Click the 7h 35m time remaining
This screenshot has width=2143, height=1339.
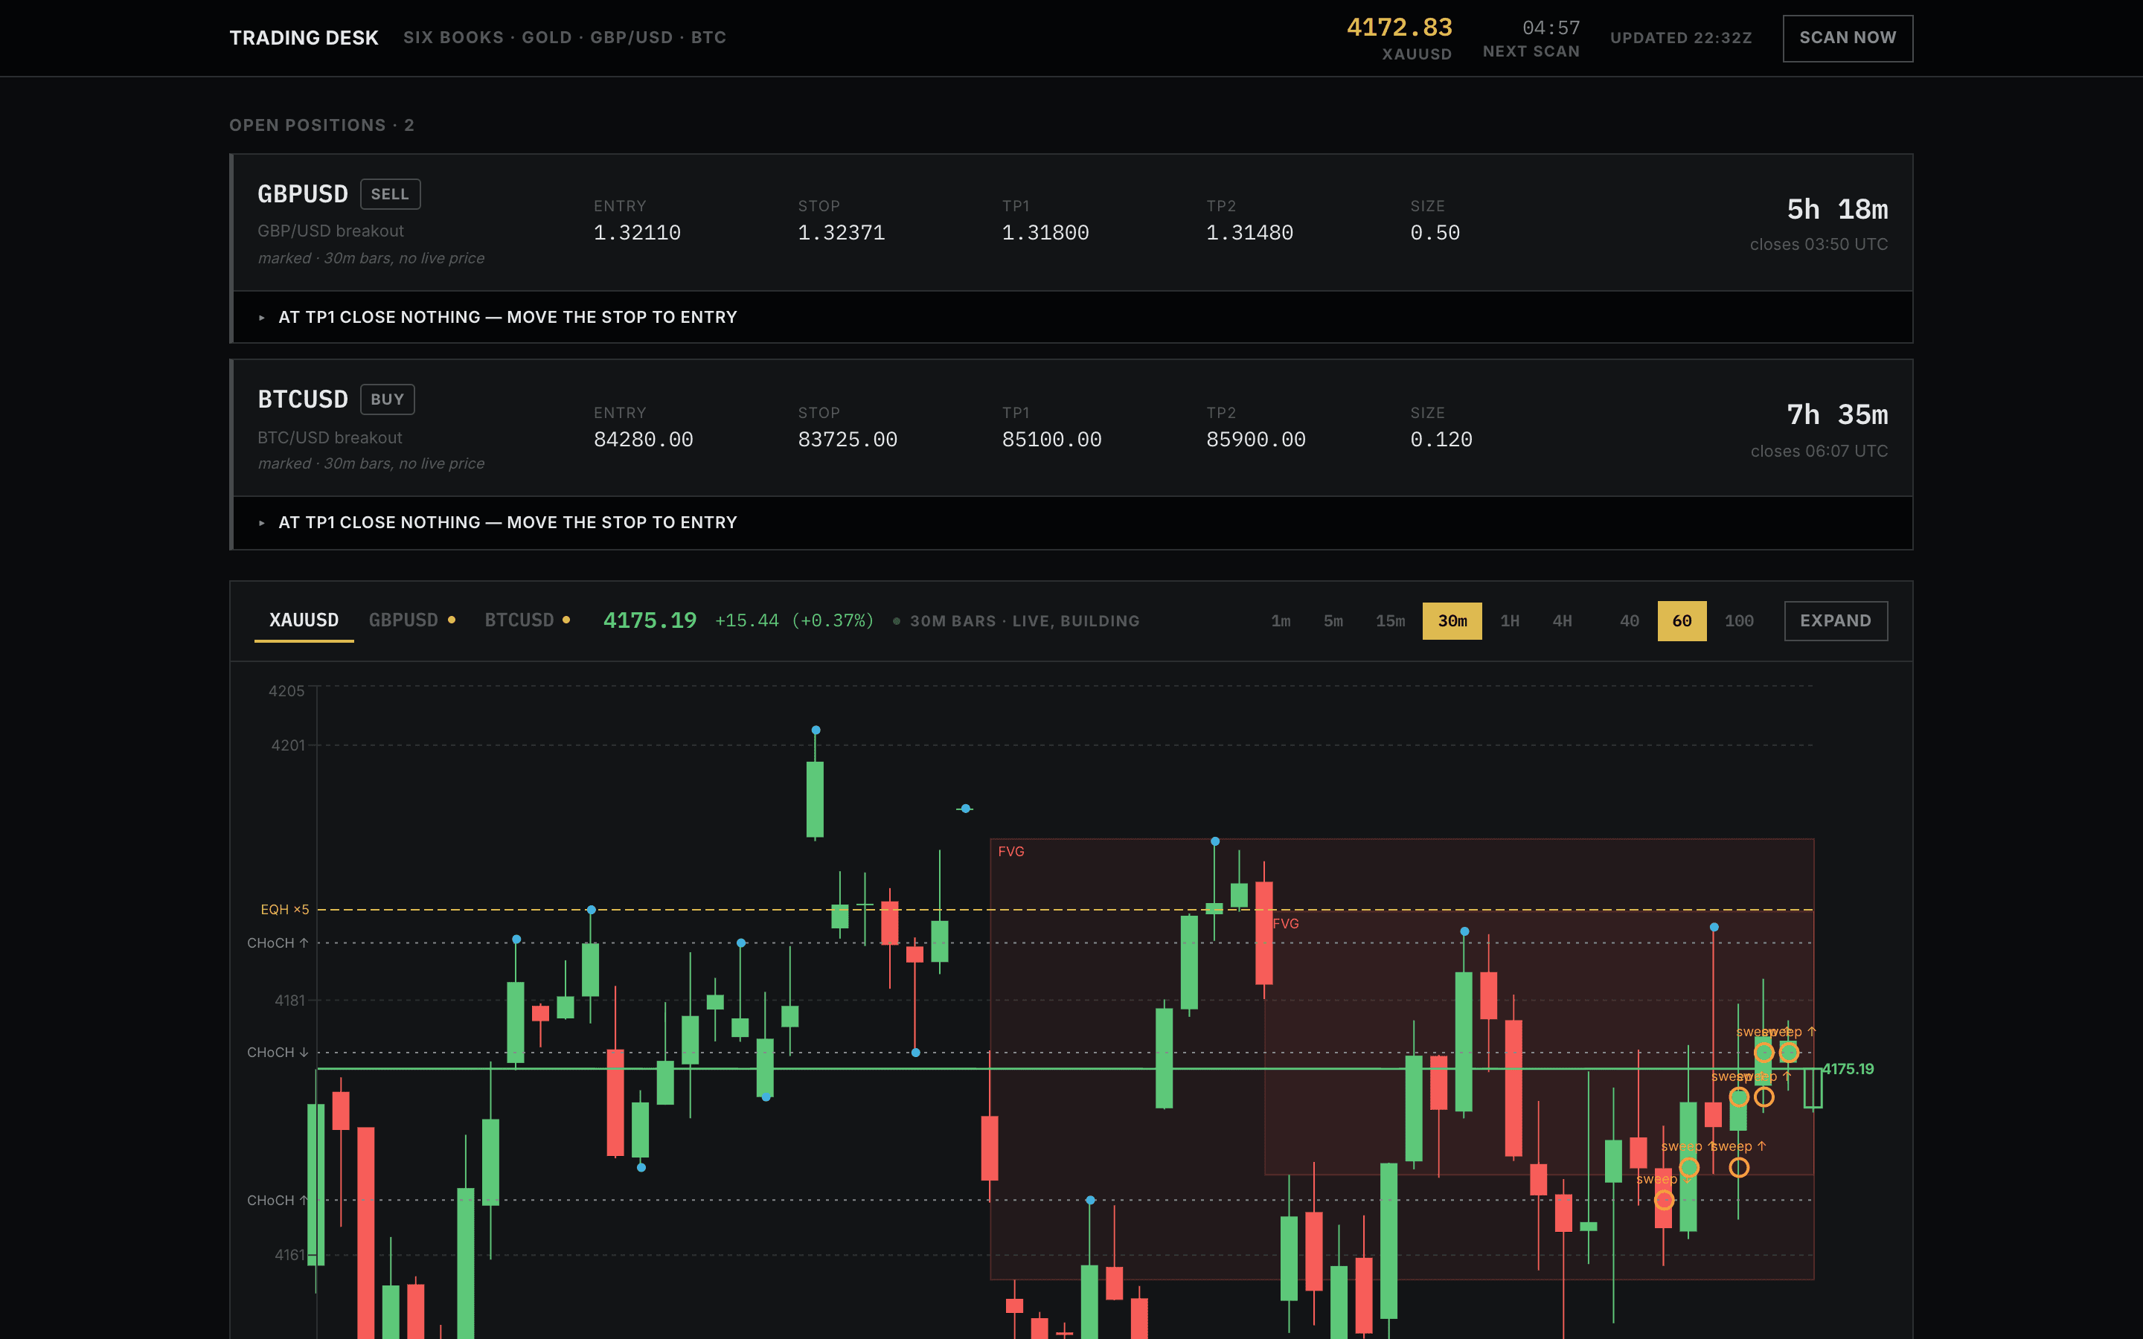tap(1836, 415)
